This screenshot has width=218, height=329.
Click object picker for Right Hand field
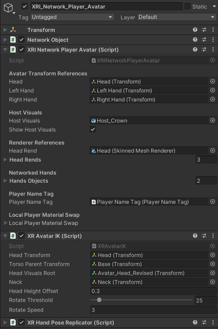click(x=213, y=100)
